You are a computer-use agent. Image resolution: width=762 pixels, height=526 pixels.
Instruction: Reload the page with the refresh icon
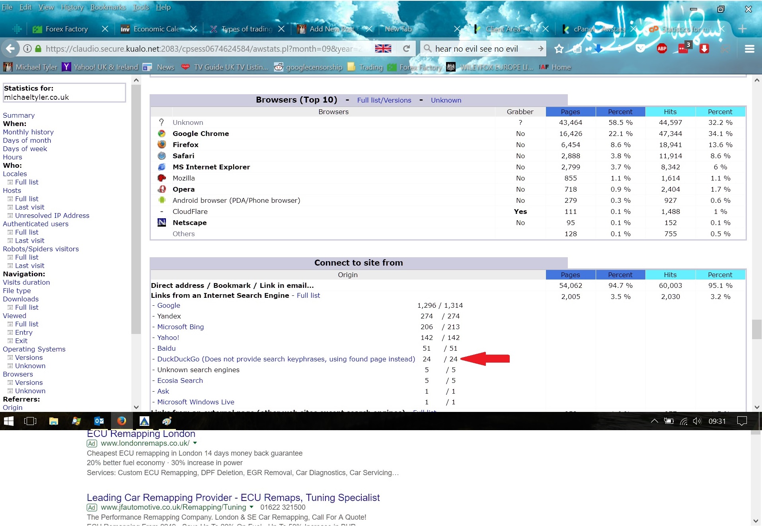click(x=406, y=49)
